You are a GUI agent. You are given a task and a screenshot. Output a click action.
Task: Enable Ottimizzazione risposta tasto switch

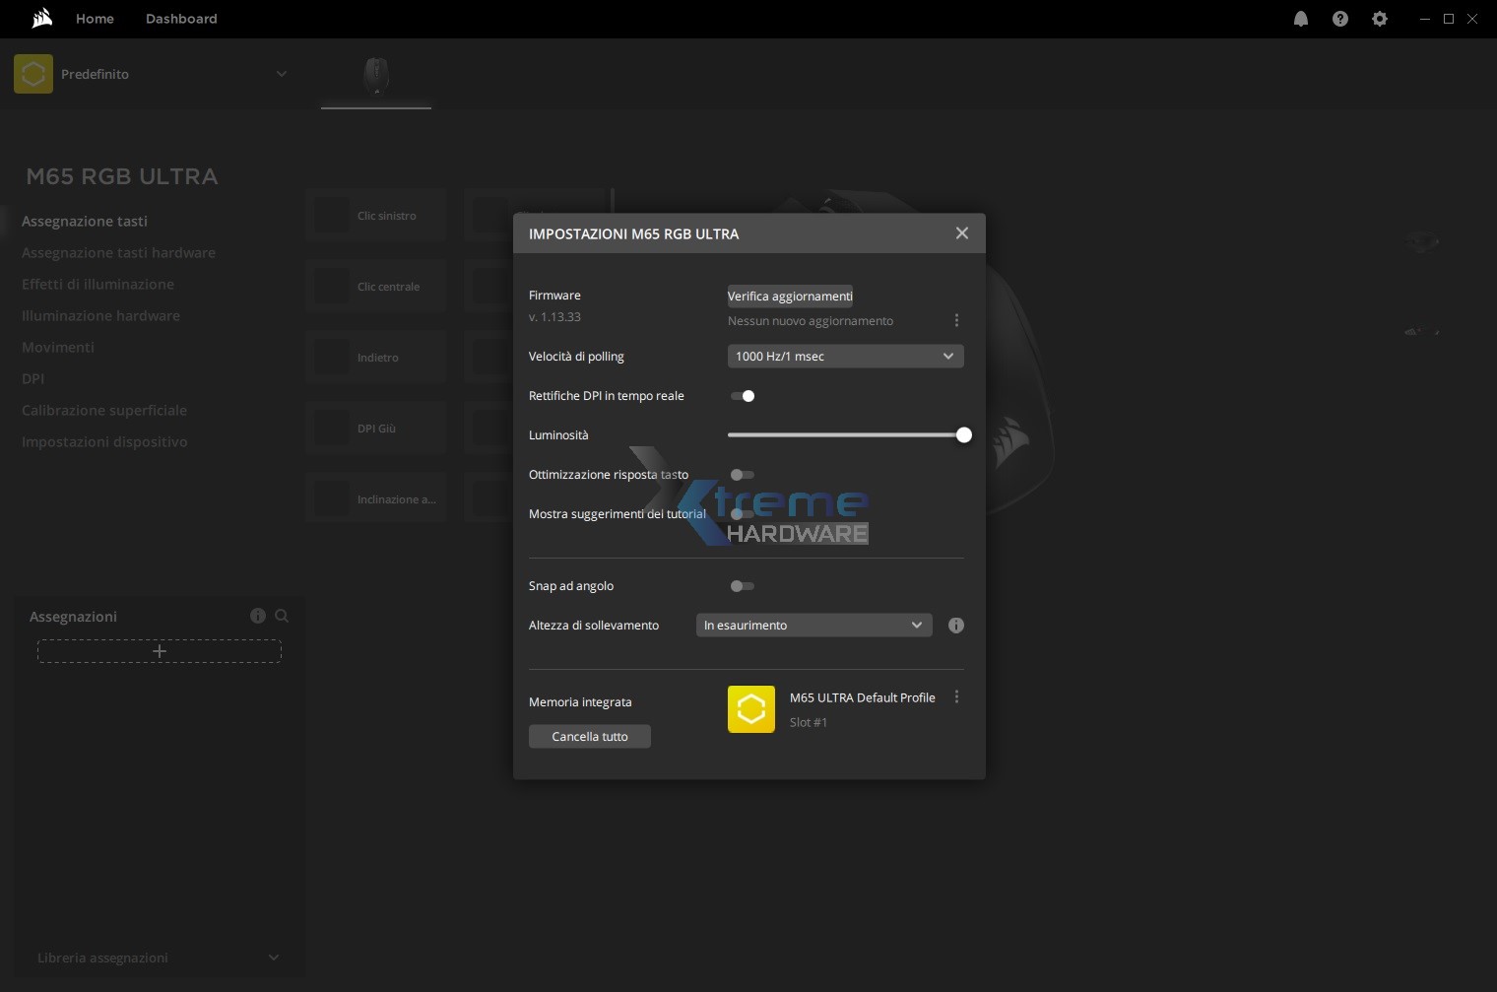743,475
